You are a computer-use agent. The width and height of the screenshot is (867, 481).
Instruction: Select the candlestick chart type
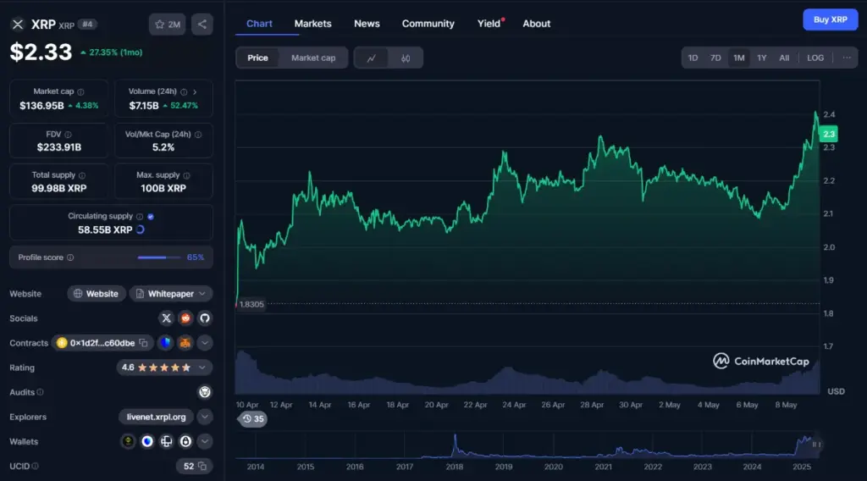click(406, 58)
